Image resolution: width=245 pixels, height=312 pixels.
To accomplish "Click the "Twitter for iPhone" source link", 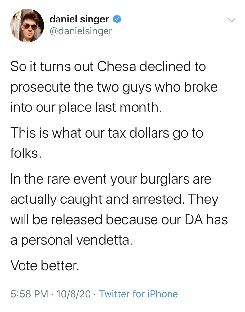I will point(139,294).
